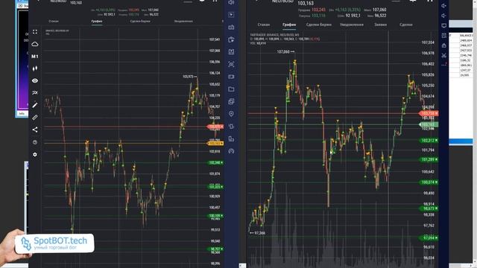Toggle visibility with the eye icon
477x268 pixels.
(x=35, y=80)
